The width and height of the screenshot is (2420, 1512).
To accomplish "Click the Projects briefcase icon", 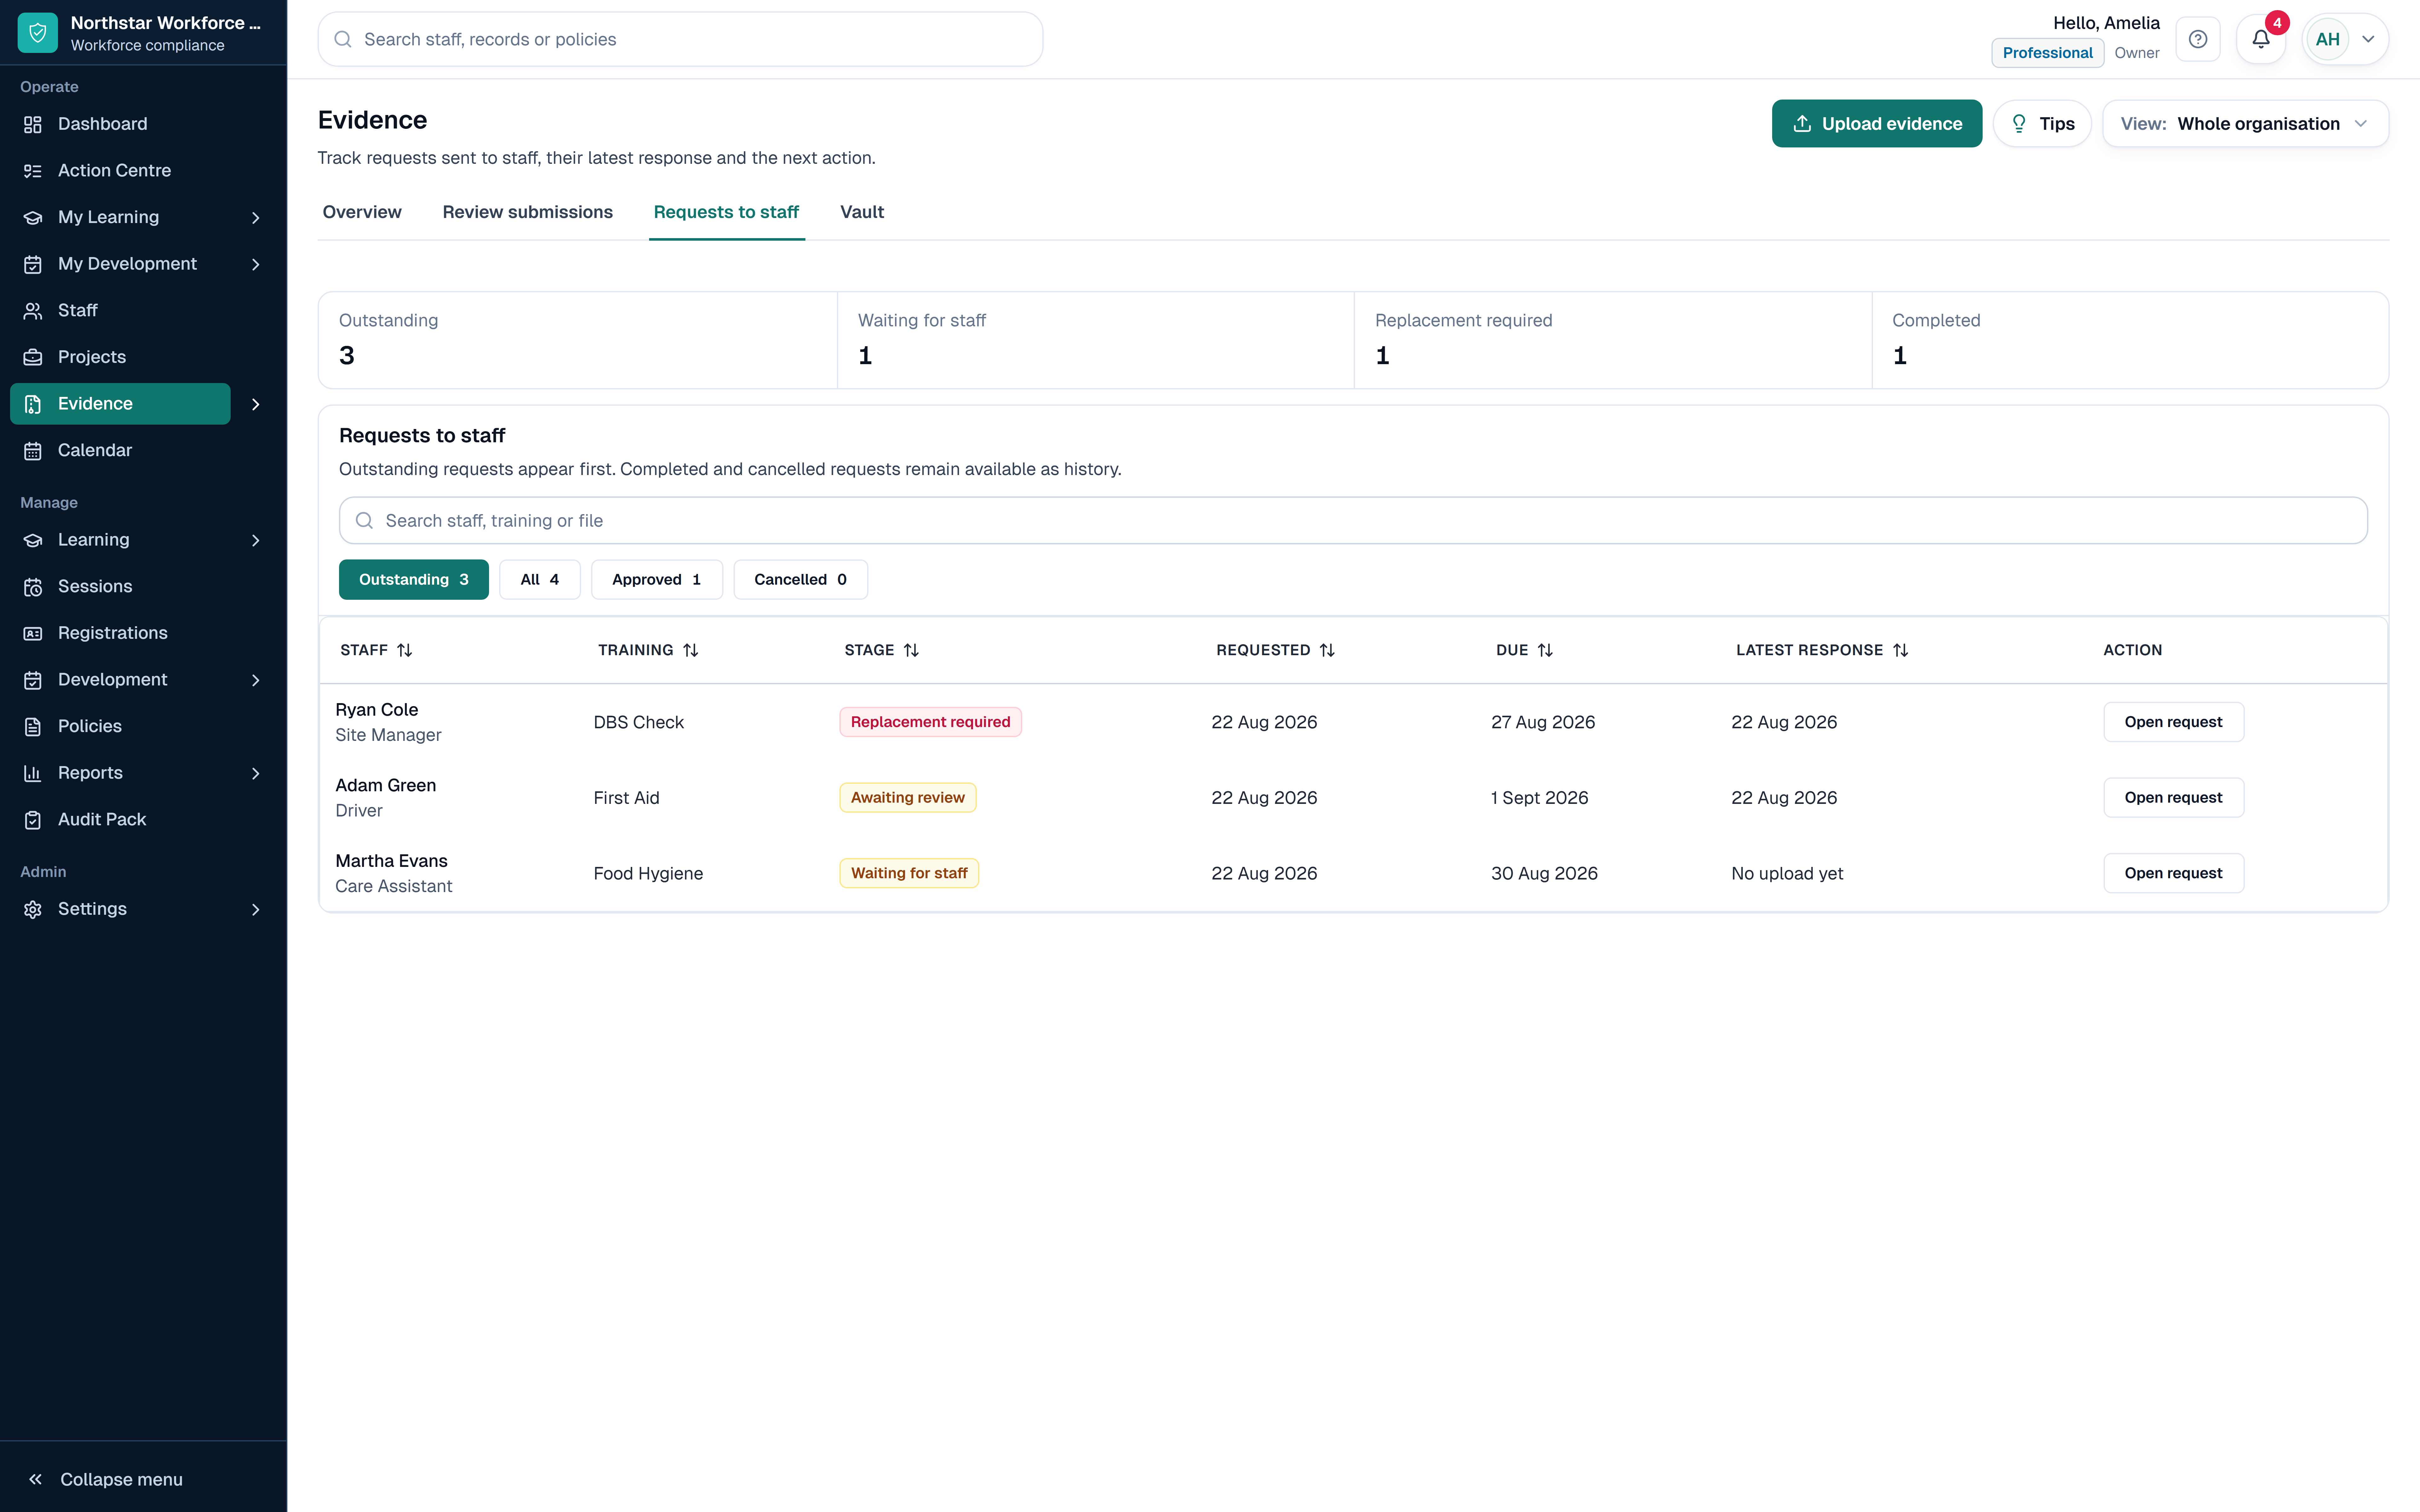I will click(33, 357).
